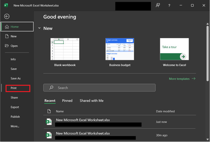This screenshot has height=142, width=210.
Task: Click the New document icon in sidebar
Action: [7, 36]
